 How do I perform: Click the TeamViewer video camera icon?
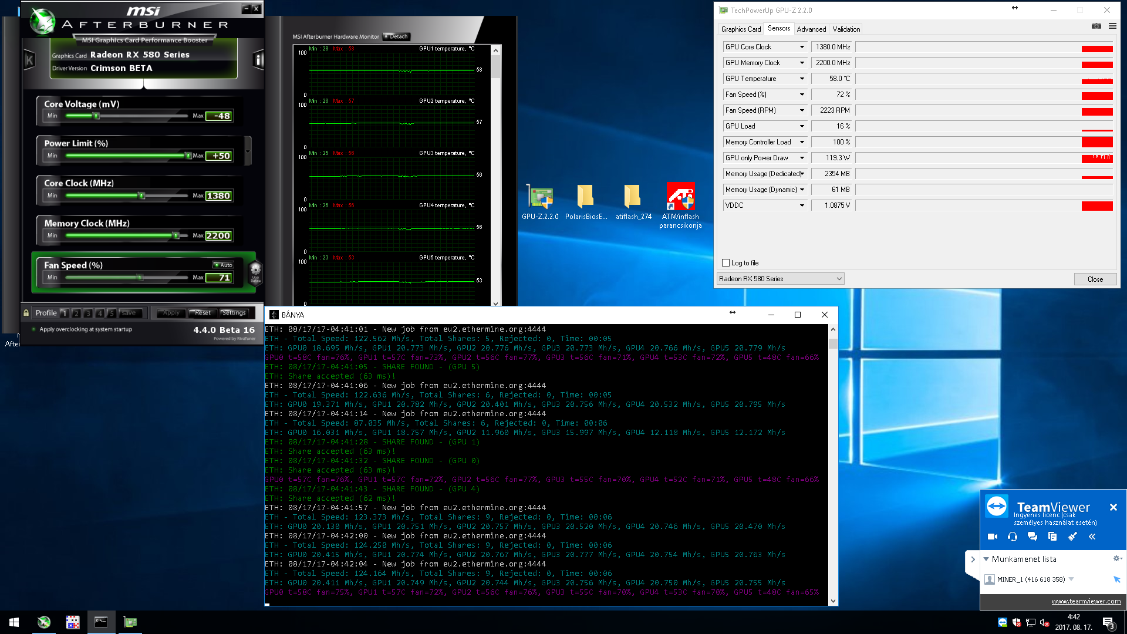[993, 537]
